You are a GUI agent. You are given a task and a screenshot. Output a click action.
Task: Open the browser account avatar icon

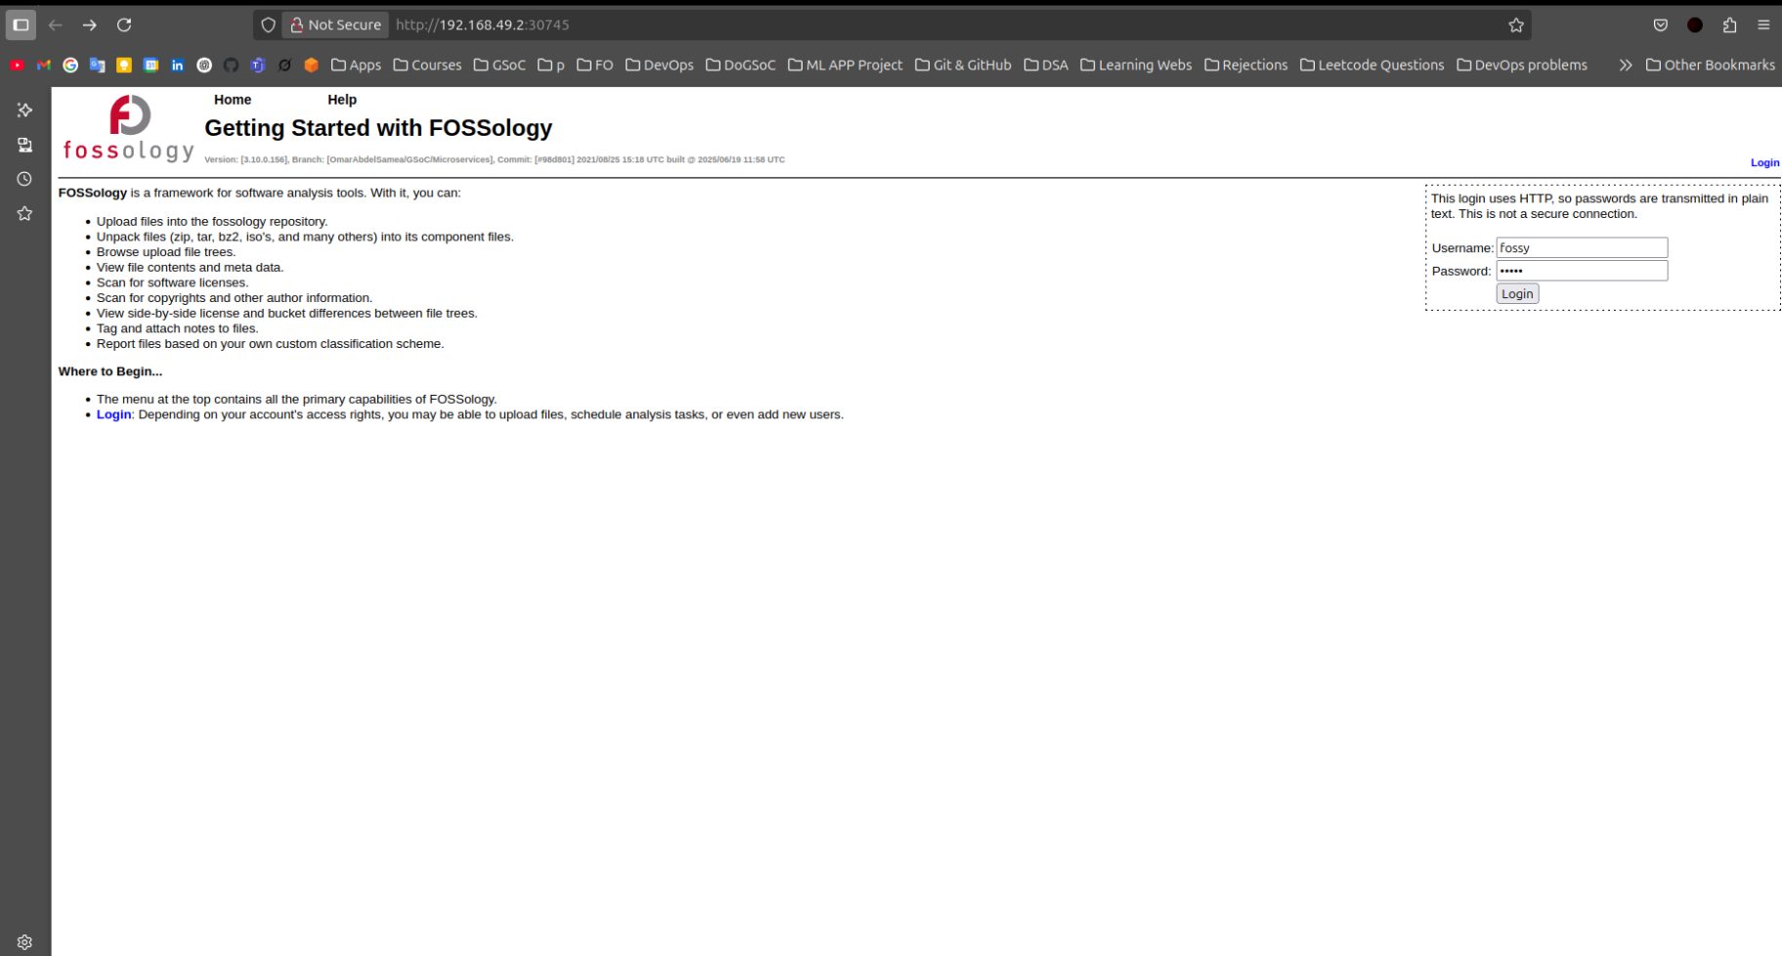point(1695,24)
